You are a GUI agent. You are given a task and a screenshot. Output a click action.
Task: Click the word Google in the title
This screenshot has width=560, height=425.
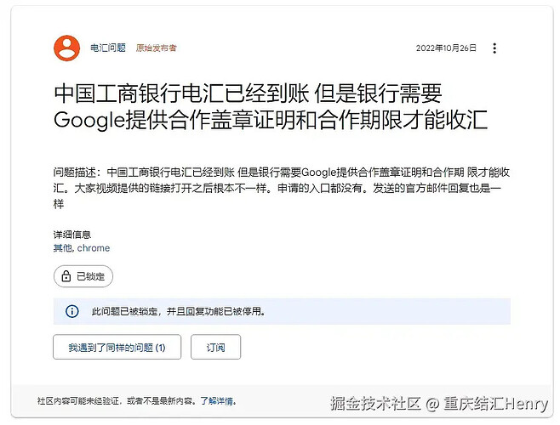tap(89, 120)
